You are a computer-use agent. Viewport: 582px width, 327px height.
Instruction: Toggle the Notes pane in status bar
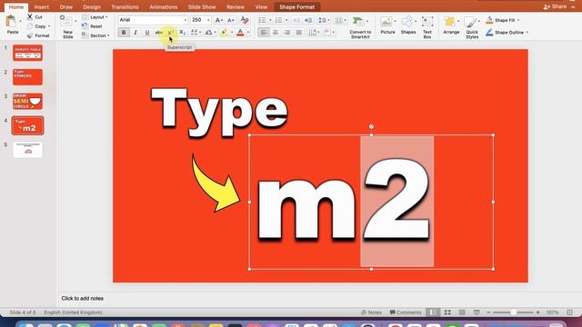(371, 312)
